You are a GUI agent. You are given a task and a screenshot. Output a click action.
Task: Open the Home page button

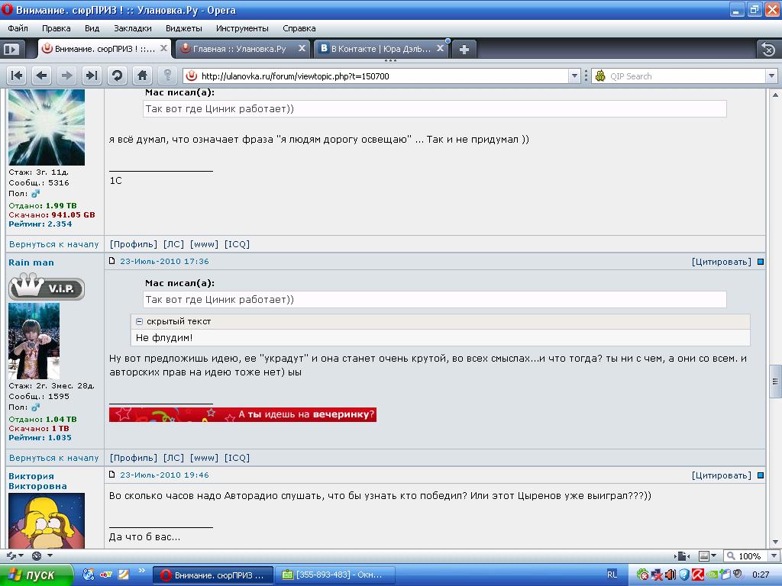pos(142,76)
